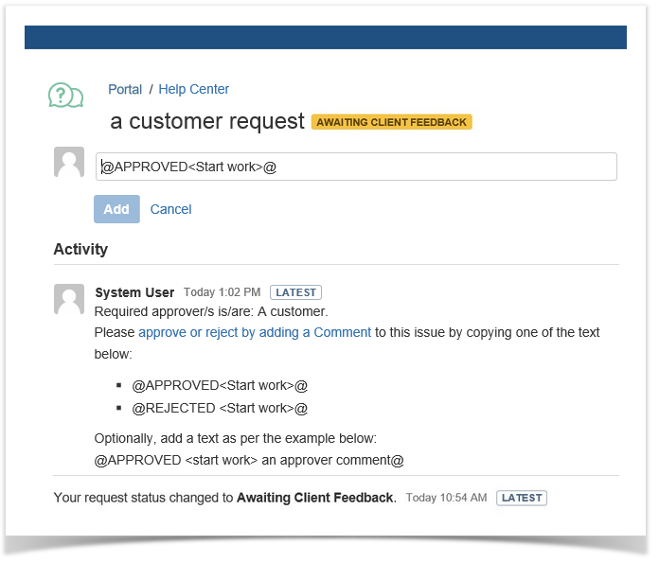Viewport: 659px width, 563px height.
Task: Click the Today 1:02 PM timestamp
Action: point(223,292)
